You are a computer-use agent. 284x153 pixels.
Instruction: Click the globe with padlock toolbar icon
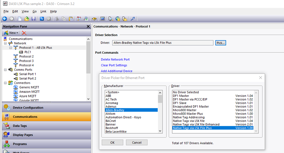click(118, 19)
